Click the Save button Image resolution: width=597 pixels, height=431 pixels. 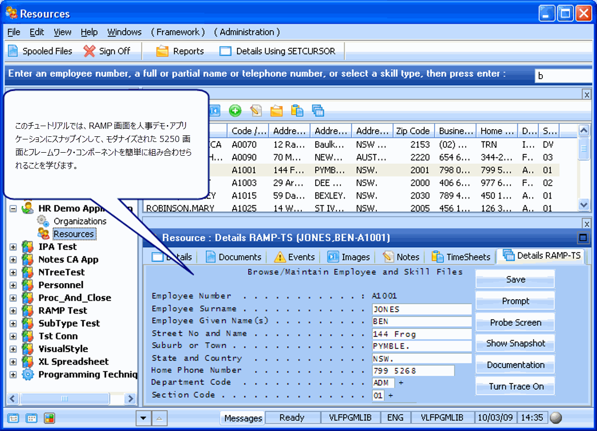point(515,279)
